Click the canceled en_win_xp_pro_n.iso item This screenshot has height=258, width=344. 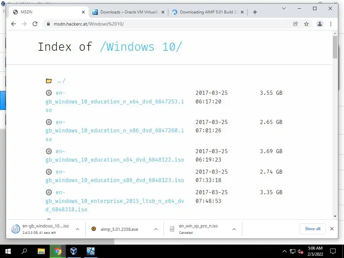point(198,229)
